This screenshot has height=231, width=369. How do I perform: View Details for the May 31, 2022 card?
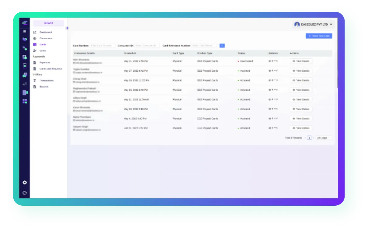pos(301,61)
